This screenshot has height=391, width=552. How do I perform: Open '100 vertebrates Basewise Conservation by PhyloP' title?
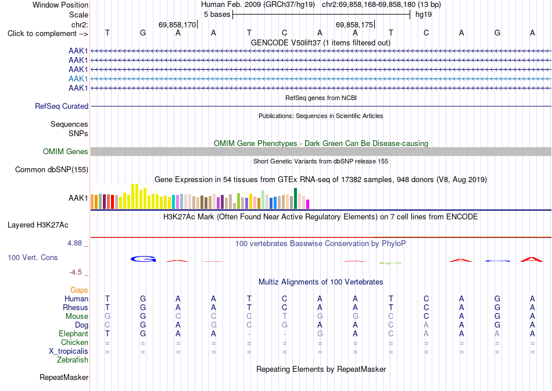tap(320, 244)
